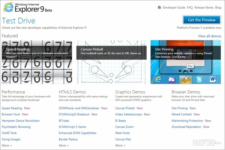This screenshot has width=225, height=150.
Task: Open Site Pinning link under Browser Demos
Action: click(x=180, y=108)
